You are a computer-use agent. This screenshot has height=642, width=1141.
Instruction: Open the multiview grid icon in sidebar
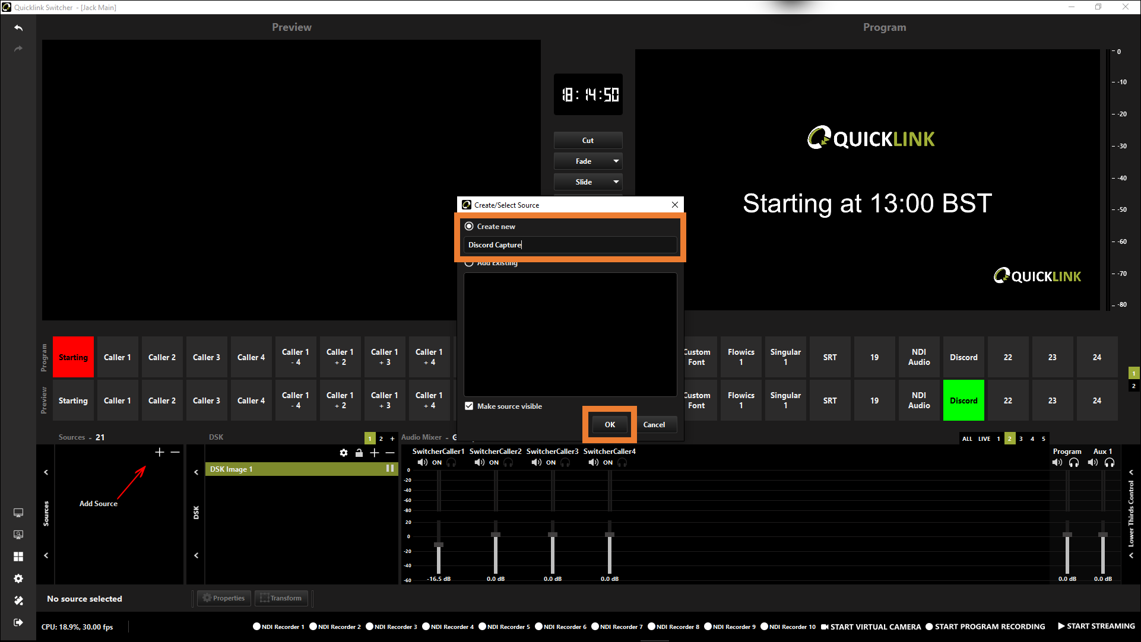pos(18,557)
